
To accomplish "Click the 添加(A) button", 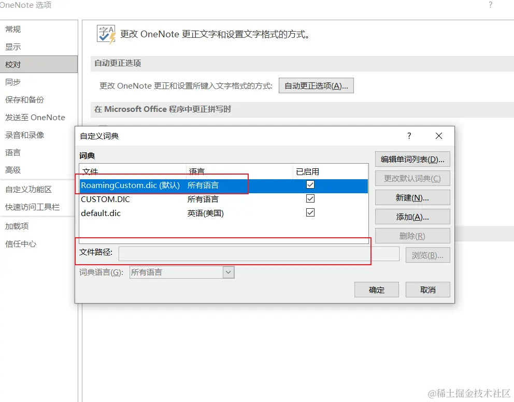I will [x=412, y=216].
